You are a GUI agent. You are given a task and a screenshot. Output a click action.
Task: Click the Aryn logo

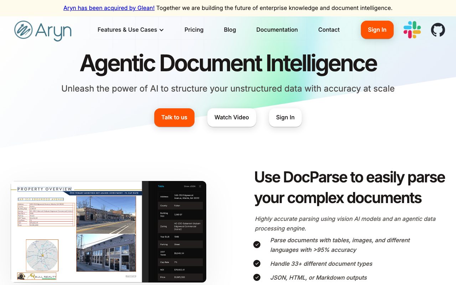click(x=43, y=31)
